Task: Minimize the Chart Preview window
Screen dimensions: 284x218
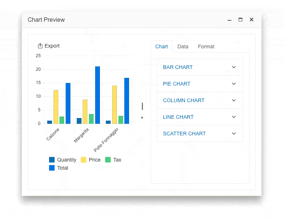Action: point(229,20)
